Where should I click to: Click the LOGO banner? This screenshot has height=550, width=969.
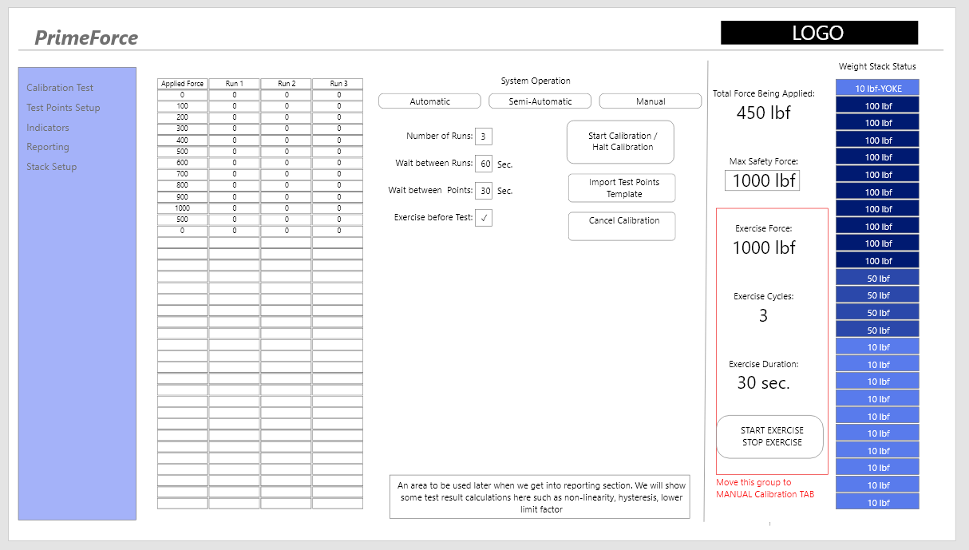pos(819,33)
